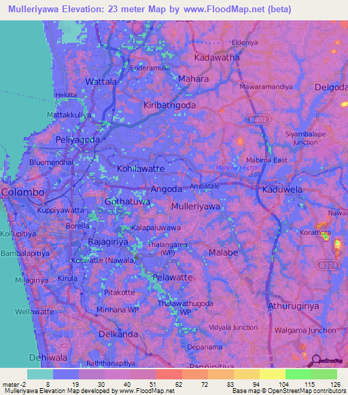Screen dimensions: 348x395
Task: Click the Dehiwala map label
Action: [48, 358]
